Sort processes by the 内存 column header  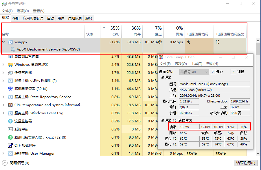pos(132,31)
